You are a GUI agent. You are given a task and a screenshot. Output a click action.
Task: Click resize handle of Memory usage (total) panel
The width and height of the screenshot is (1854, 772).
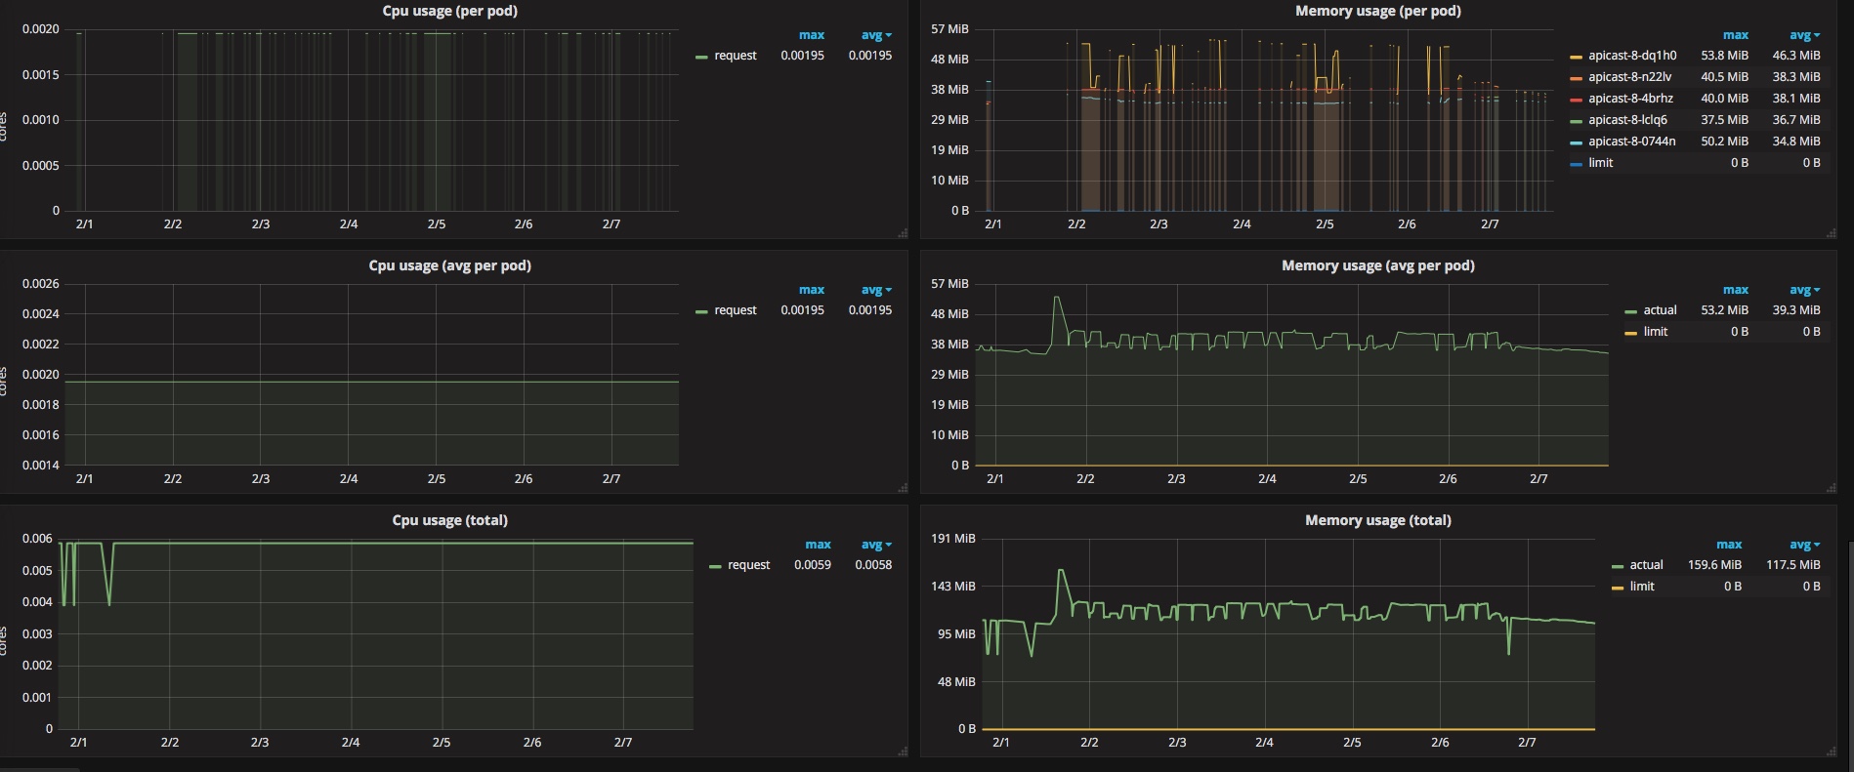point(1833,752)
